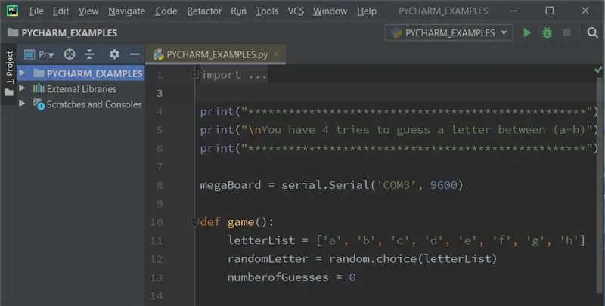Open Project panel settings gear
605x306 pixels.
click(114, 54)
